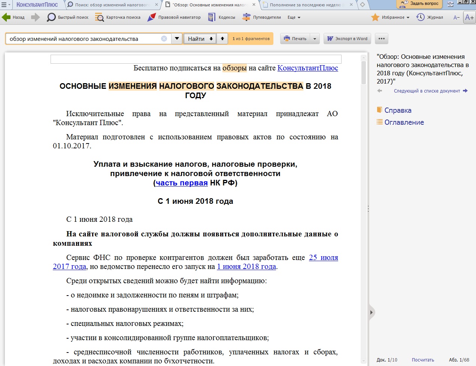
Task: Increase font size with A+ button
Action: (469, 17)
